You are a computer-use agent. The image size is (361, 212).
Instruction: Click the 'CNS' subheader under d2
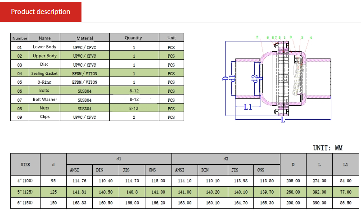[267, 170]
